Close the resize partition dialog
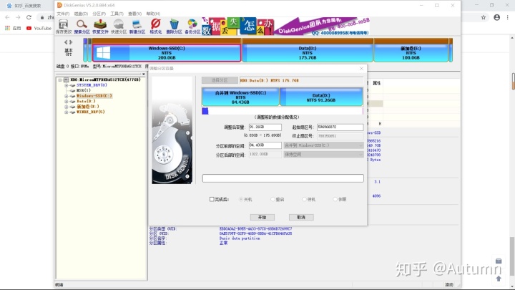Viewport: 515px width, 290px height. (361, 69)
